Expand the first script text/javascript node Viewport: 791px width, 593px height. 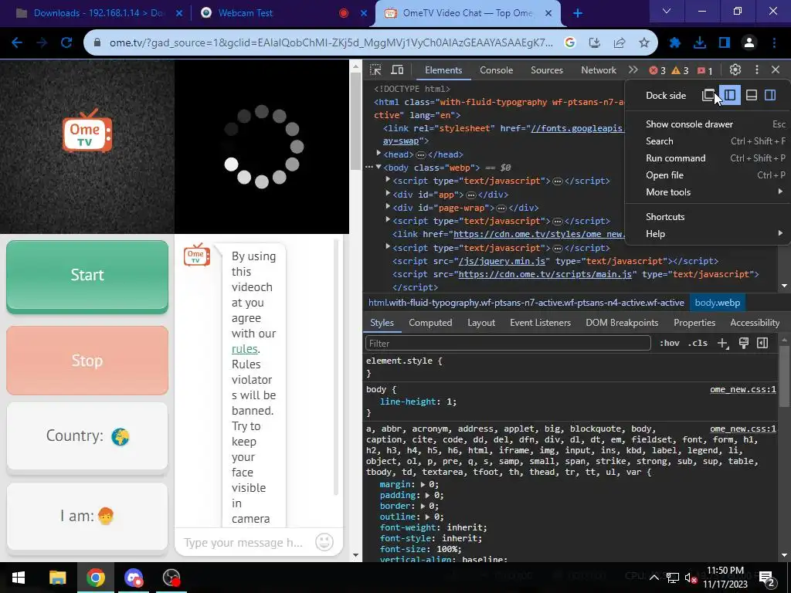click(x=388, y=180)
